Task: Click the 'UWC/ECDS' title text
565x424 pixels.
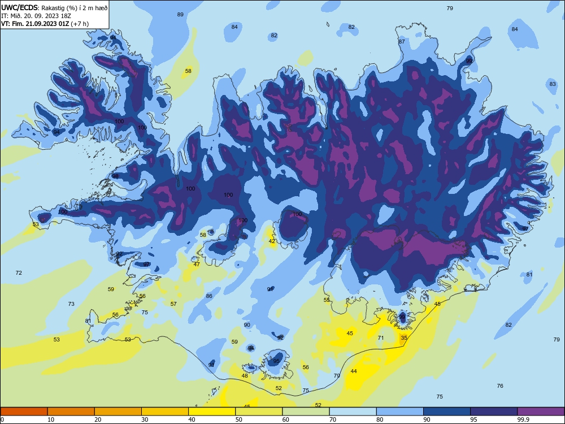Action: click(19, 7)
